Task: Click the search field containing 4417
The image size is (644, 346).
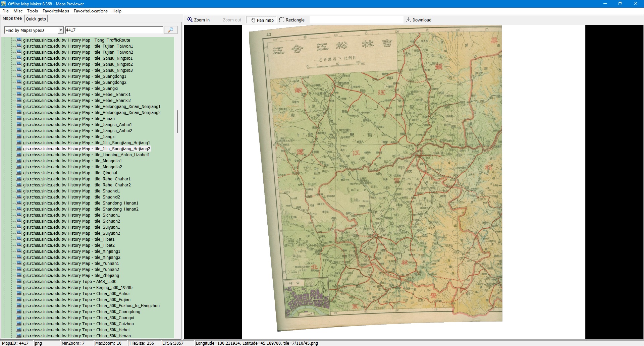Action: point(113,30)
